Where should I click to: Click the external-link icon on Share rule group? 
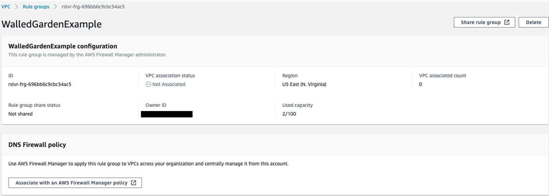point(507,22)
